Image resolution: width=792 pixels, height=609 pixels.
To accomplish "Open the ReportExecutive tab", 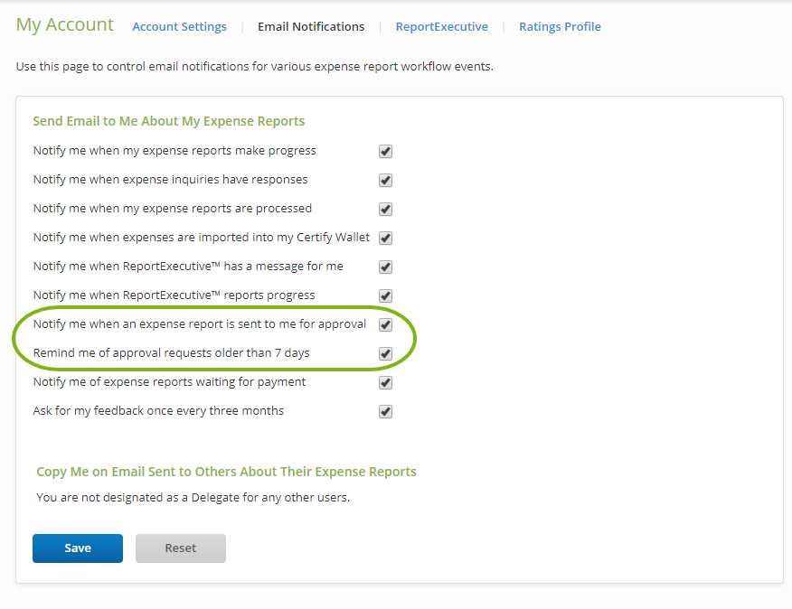I will click(x=441, y=26).
